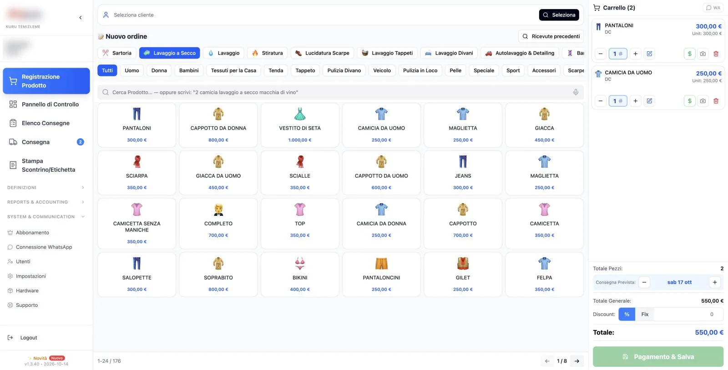Open Ricevute precedenti

coord(551,36)
